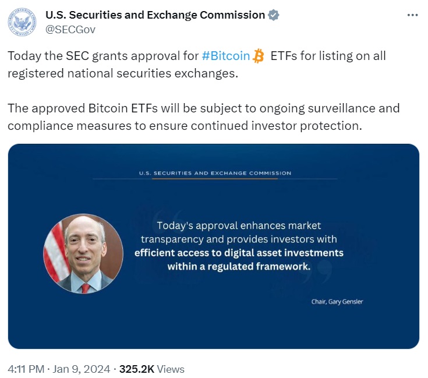Open the three-dot more options menu

(412, 15)
